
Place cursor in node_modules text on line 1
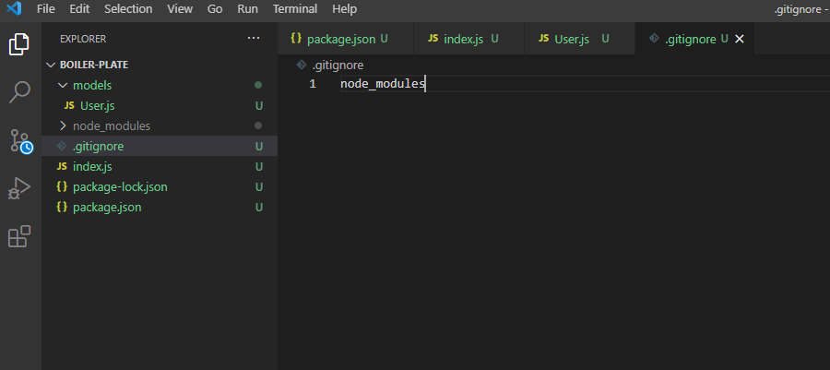click(383, 84)
